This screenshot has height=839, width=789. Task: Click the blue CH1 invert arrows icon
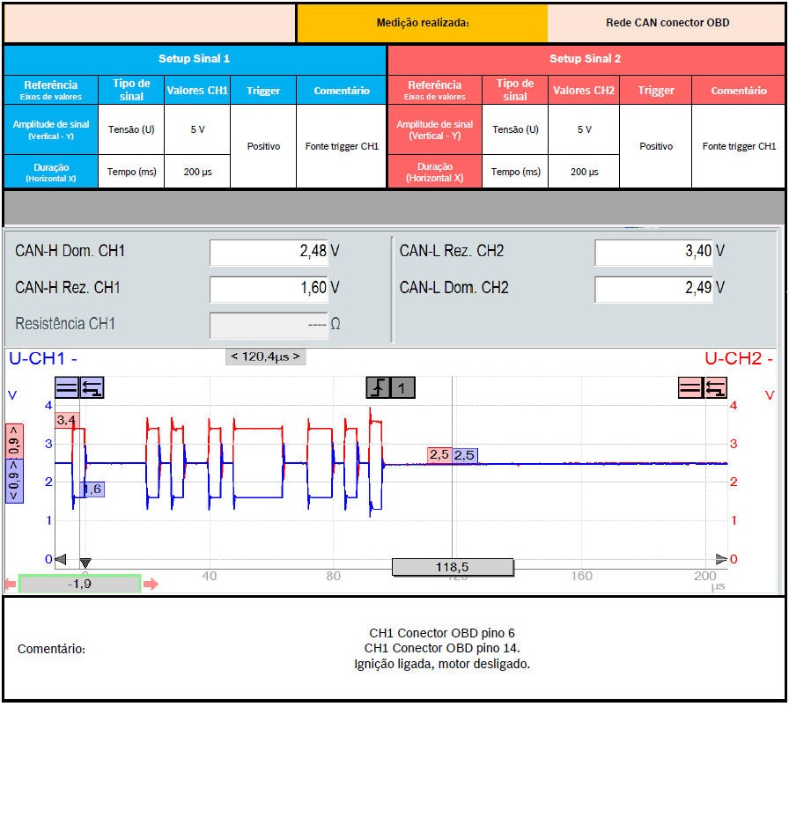click(x=92, y=387)
